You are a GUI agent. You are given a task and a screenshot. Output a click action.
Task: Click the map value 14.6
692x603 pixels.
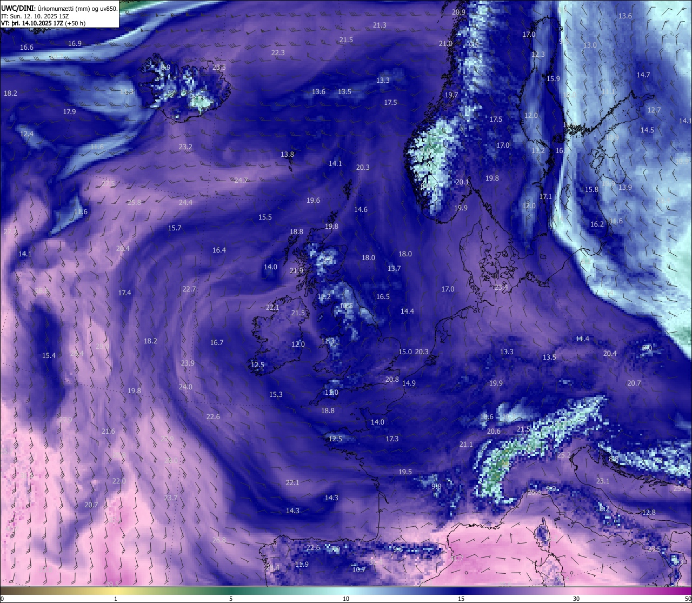pyautogui.click(x=361, y=210)
